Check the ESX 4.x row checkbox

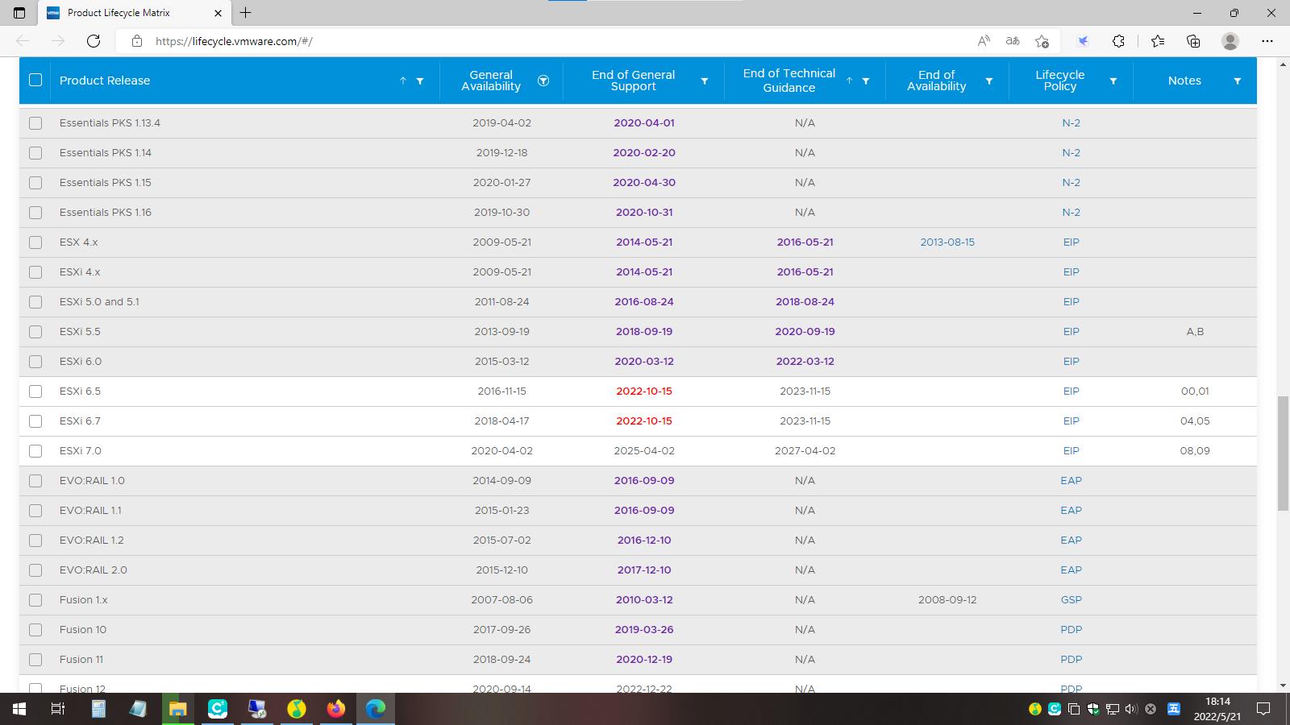[35, 242]
